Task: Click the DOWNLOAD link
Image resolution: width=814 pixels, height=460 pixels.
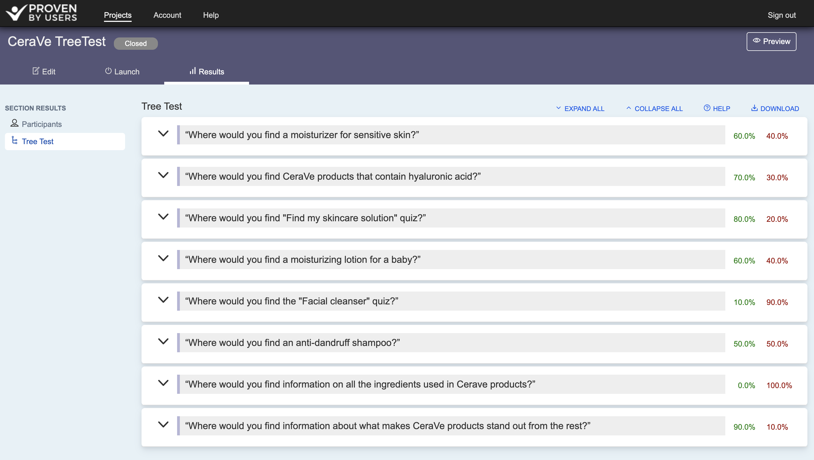Action: [775, 108]
